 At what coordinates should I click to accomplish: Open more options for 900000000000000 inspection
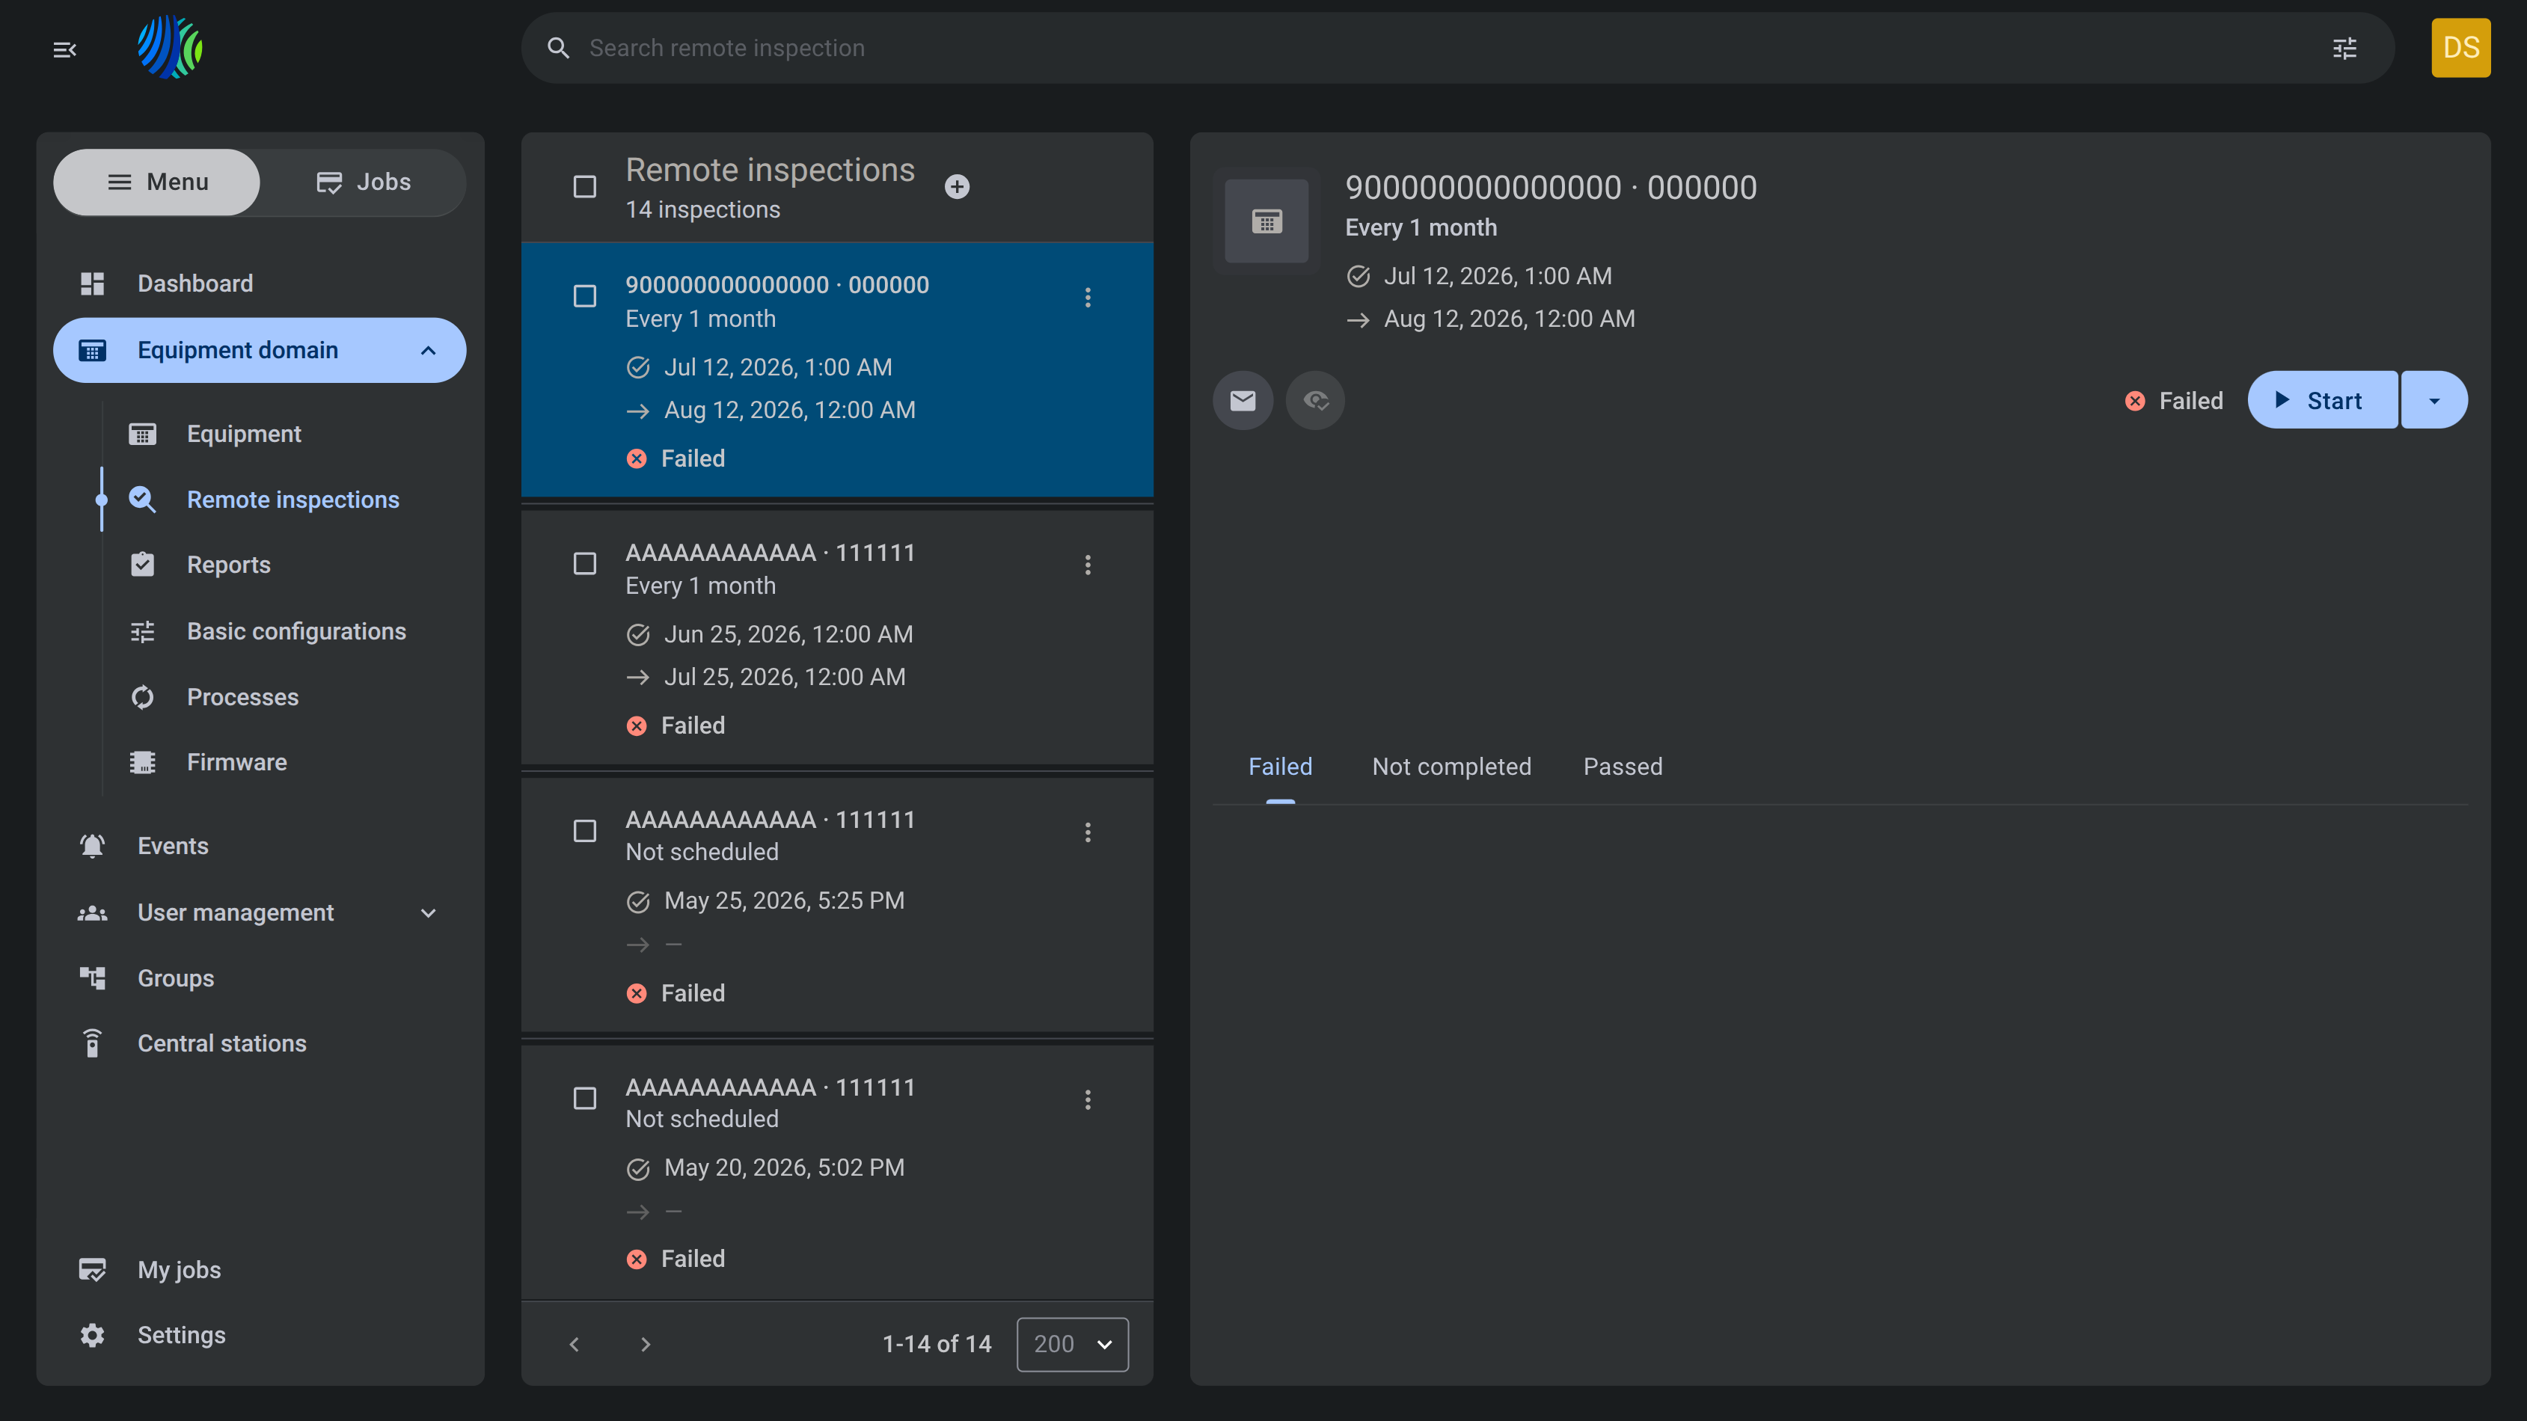click(x=1088, y=297)
